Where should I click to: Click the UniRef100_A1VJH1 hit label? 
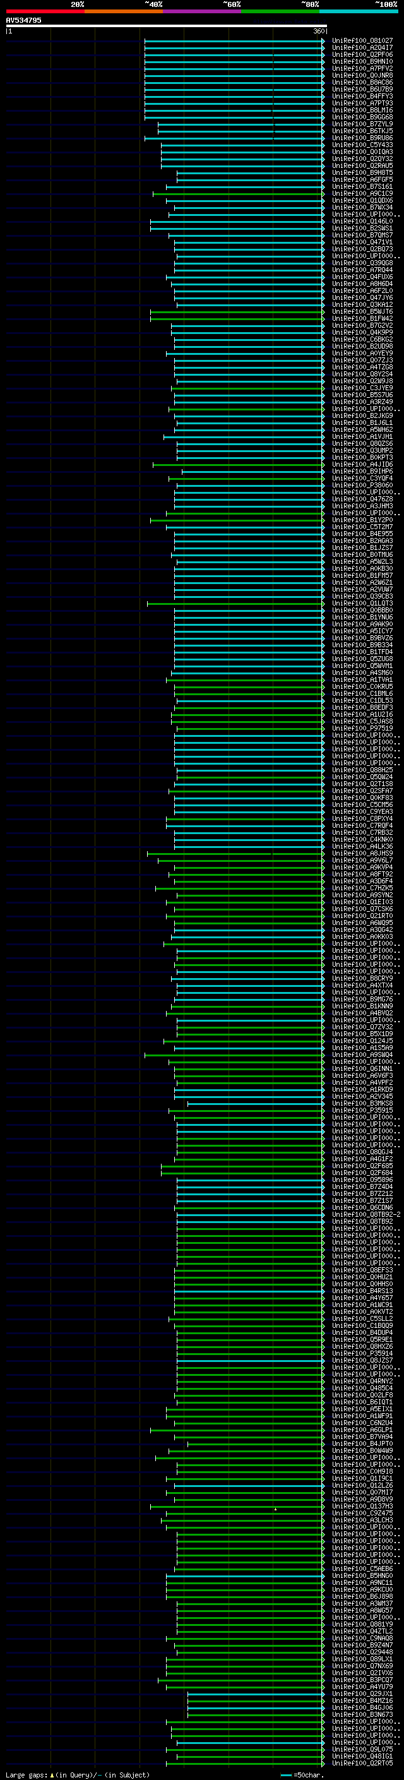click(x=362, y=437)
